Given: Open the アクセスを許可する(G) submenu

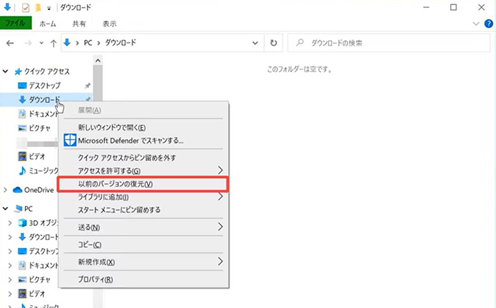Looking at the screenshot, I should (x=144, y=171).
